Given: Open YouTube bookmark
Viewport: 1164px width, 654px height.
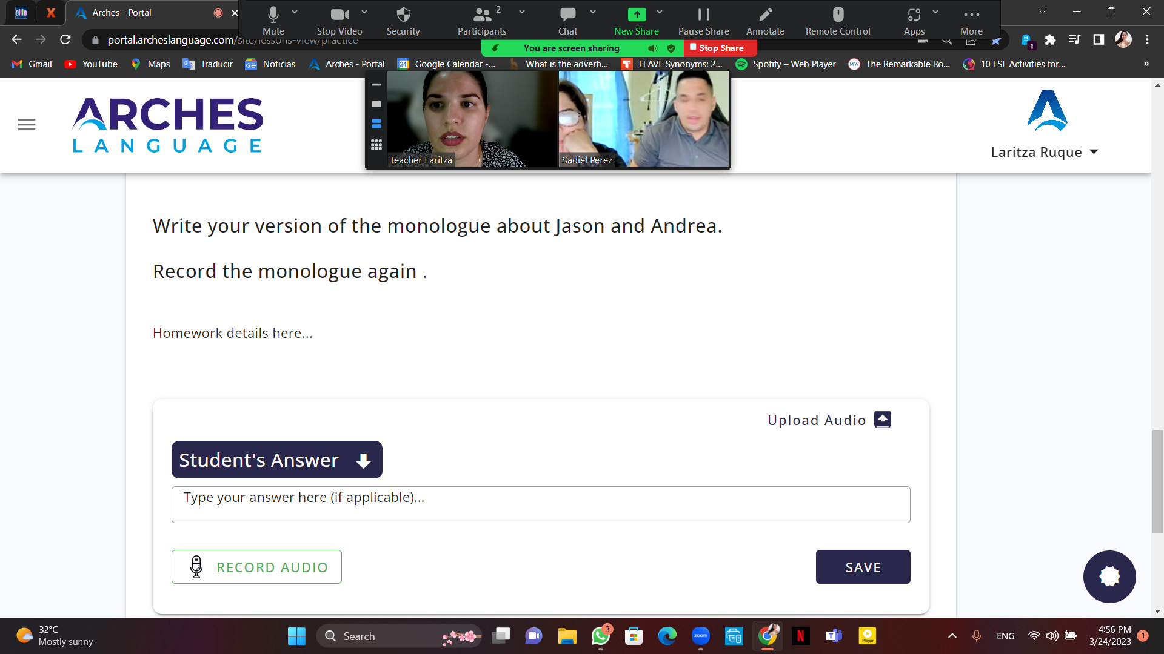Looking at the screenshot, I should click(x=91, y=64).
